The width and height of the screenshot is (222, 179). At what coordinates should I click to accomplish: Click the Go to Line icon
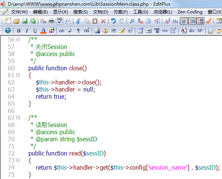click(157, 21)
